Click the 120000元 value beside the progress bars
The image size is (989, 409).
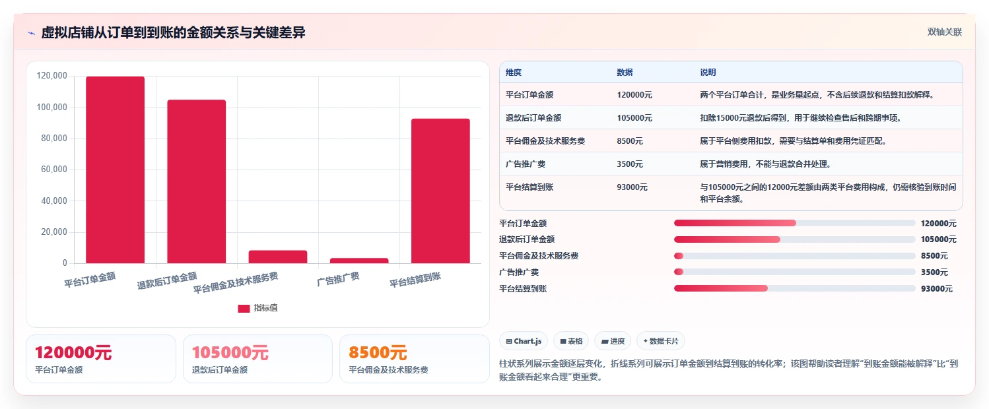coord(938,224)
